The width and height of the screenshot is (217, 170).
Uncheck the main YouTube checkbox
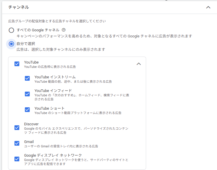click(x=17, y=64)
